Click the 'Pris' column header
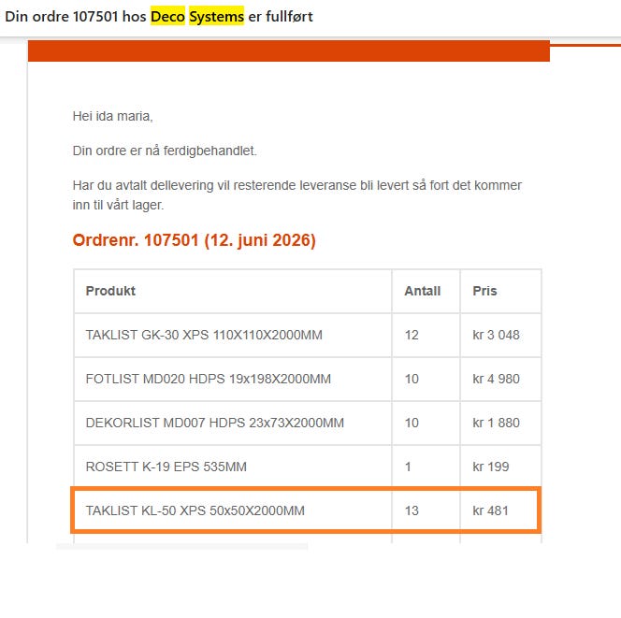 500,291
